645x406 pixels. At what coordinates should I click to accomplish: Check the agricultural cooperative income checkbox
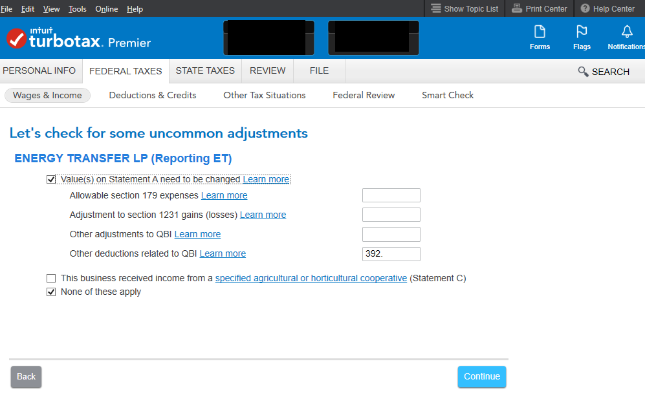tap(51, 278)
